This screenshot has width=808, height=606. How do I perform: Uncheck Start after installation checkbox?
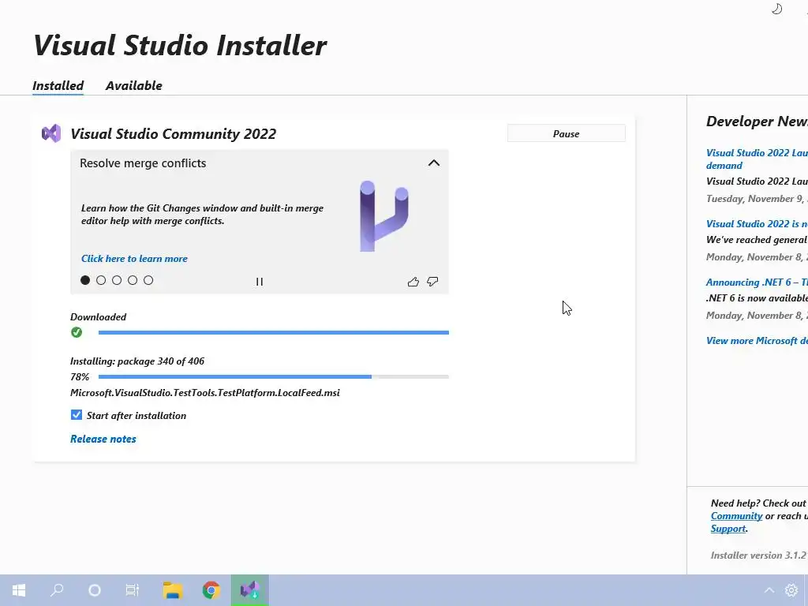77,415
